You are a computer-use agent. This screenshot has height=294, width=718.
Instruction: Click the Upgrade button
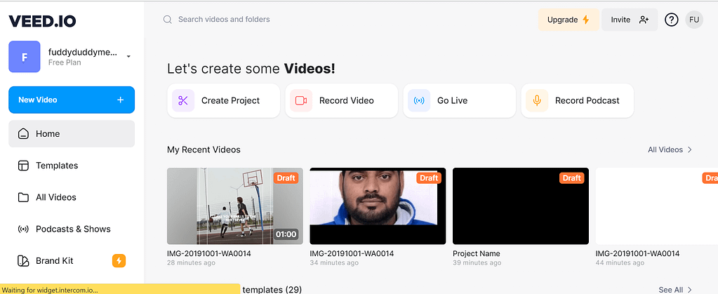[569, 20]
